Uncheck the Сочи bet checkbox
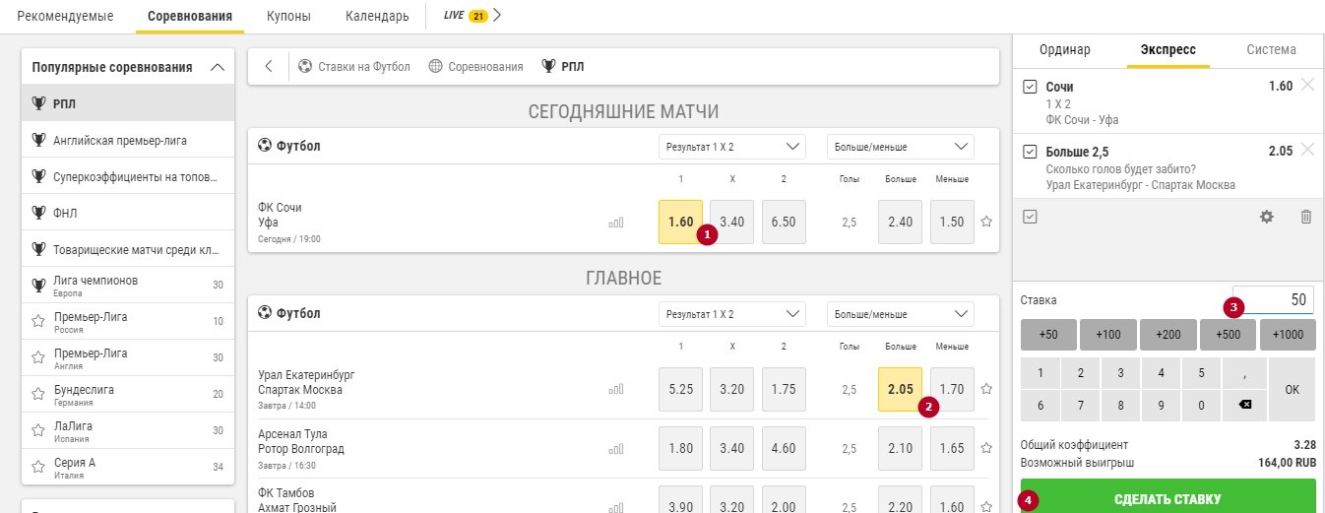Screen dimensions: 1325x513 [x=1031, y=87]
